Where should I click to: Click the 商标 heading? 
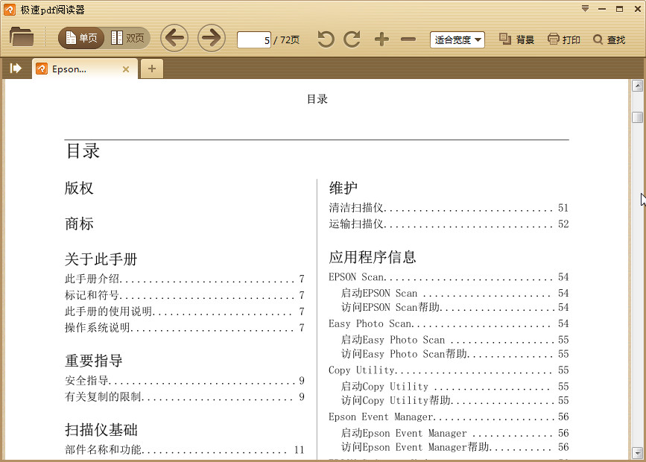(x=79, y=224)
